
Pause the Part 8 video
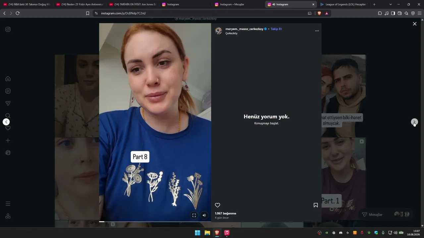tap(155, 122)
